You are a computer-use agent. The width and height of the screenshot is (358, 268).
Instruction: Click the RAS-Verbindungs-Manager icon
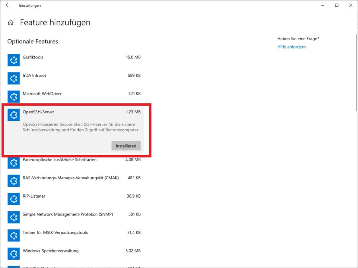(x=14, y=181)
